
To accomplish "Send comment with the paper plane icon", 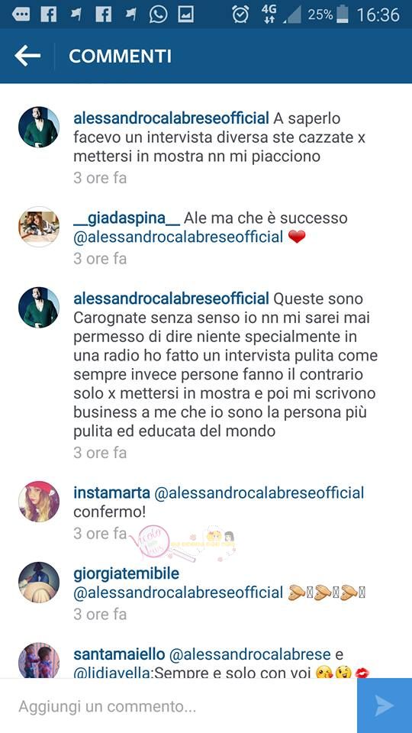I will tap(384, 706).
